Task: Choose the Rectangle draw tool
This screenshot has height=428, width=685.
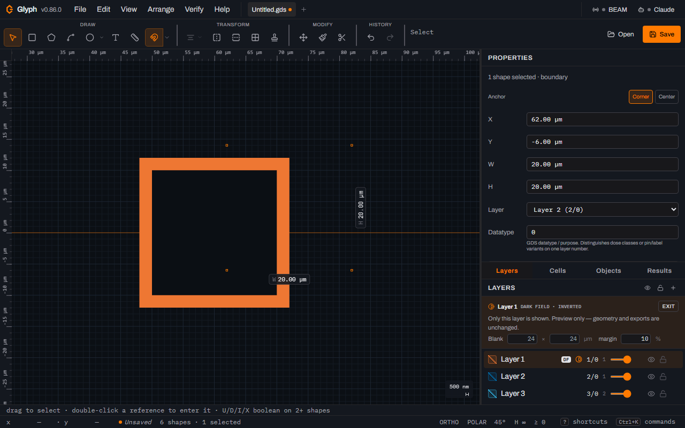Action: pyautogui.click(x=32, y=37)
